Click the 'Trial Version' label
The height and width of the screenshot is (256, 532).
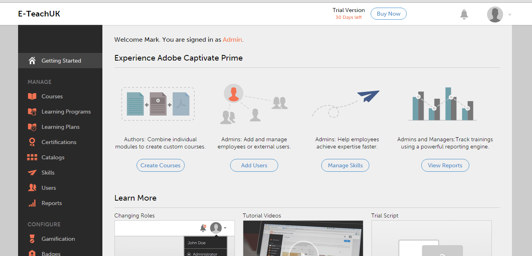(x=349, y=10)
